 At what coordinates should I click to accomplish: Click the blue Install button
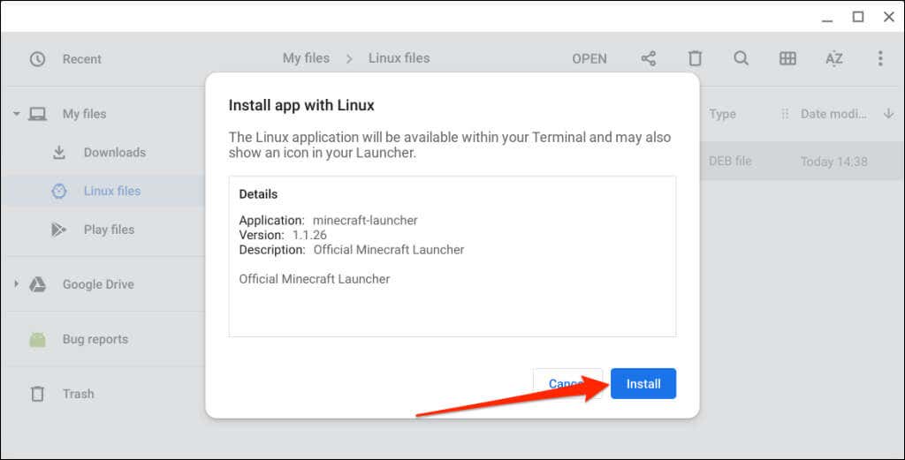click(x=643, y=384)
